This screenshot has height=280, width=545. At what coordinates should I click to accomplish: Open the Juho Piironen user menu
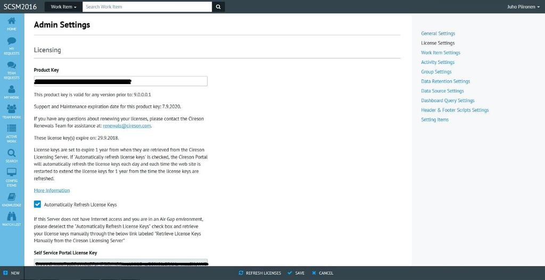point(523,6)
